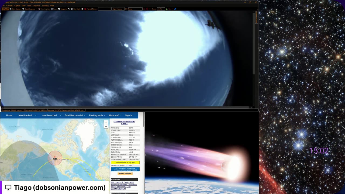Take a Snapshot in SharpCap
This screenshot has height=194, width=345.
point(63,9)
